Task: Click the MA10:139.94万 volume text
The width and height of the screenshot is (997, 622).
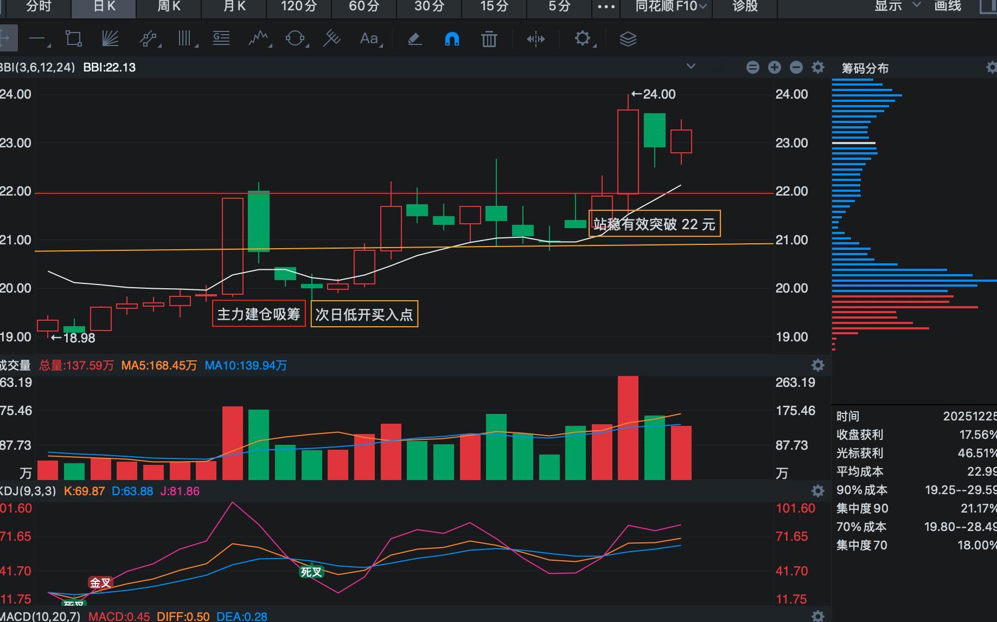Action: coord(246,365)
